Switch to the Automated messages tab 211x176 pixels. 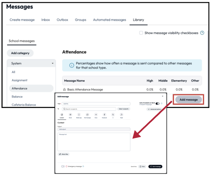coord(109,20)
